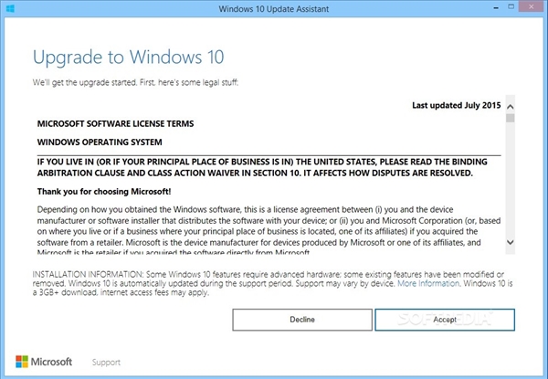This screenshot has height=379, width=548.
Task: Click the Windows icon in title bar
Action: (10, 8)
